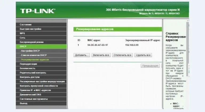Image resolution: width=205 pixels, height=112 pixels.
Task: Click reserved IP 192.168.0.99
Action: point(132,45)
